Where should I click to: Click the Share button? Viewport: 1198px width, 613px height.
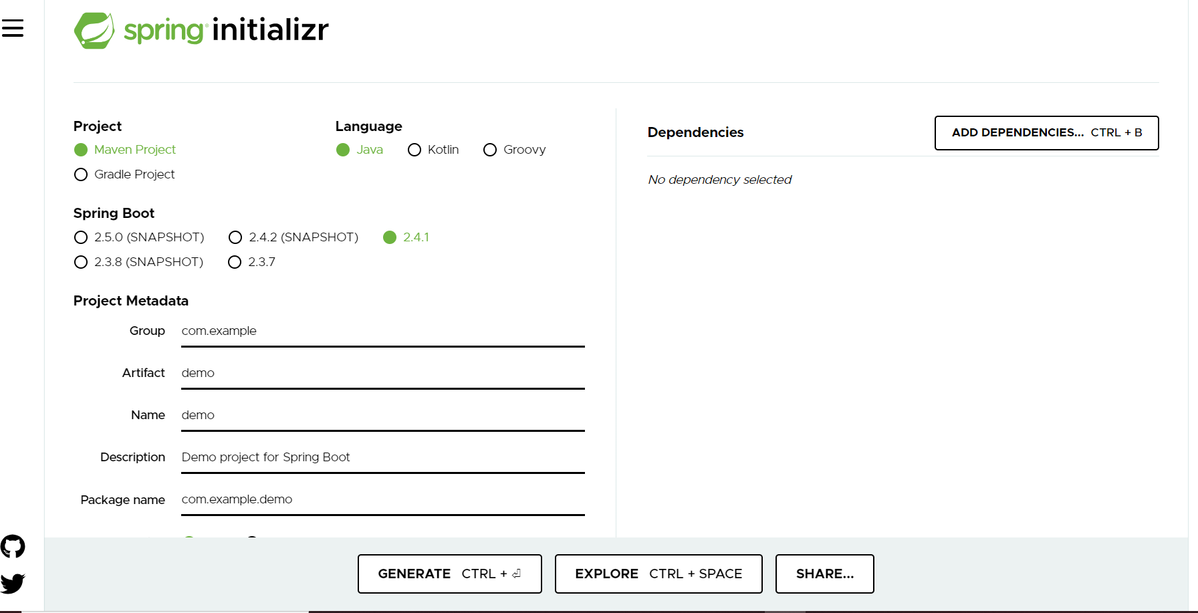click(825, 574)
